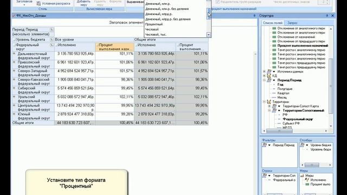Open filter button of 'Федеральный округ' header
Viewport: 347px width, 195px height.
coord(52,45)
